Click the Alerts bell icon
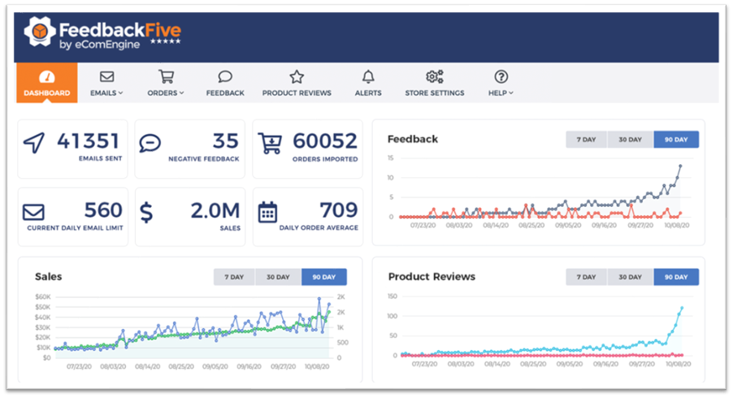Screen dimensions: 733x398 (368, 77)
